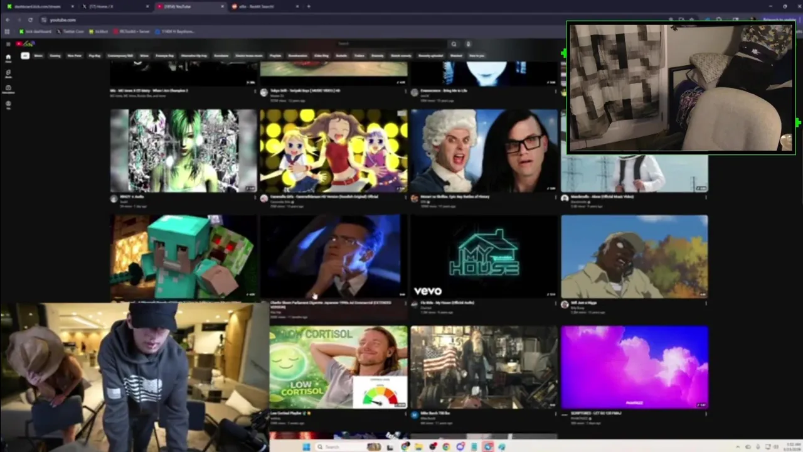Open the three-dot menu for the Caramella Girls video
This screenshot has height=452, width=803.
[x=405, y=197]
